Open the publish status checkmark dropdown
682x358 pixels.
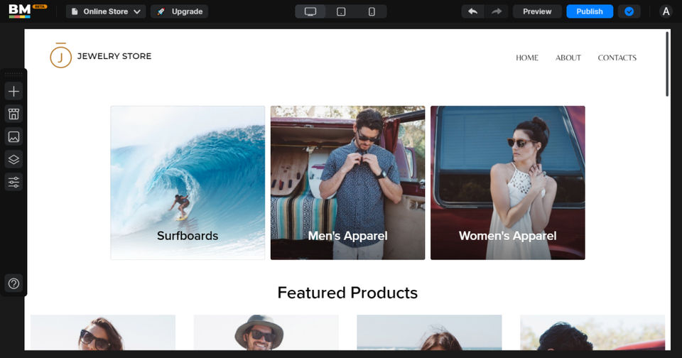[629, 11]
